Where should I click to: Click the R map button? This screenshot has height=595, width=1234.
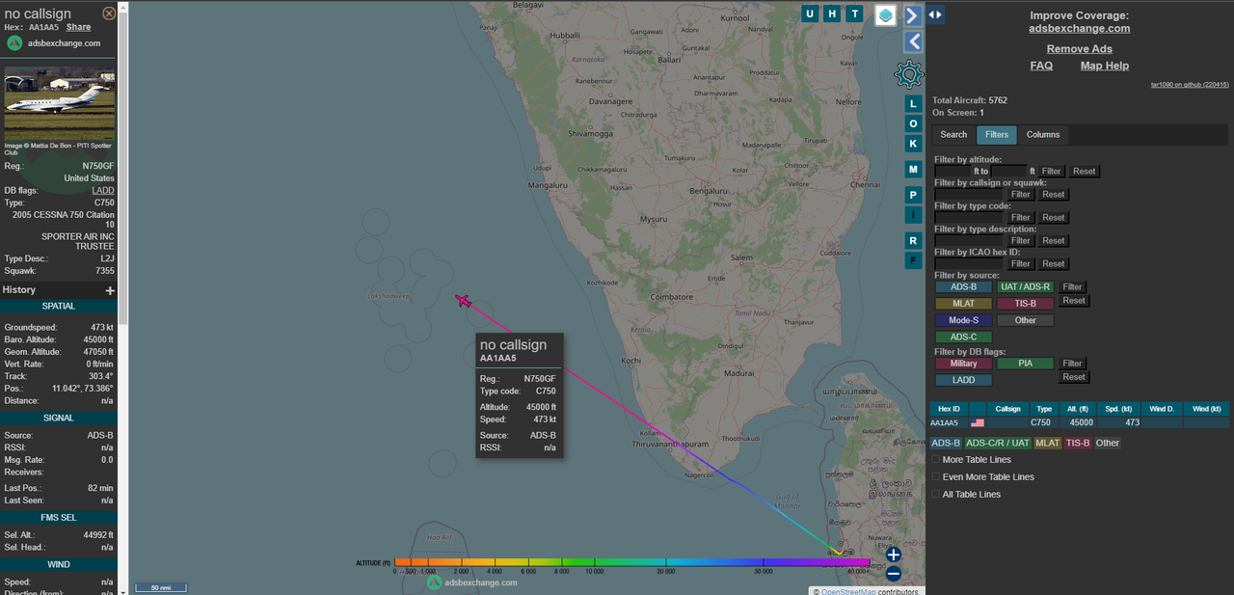[913, 240]
